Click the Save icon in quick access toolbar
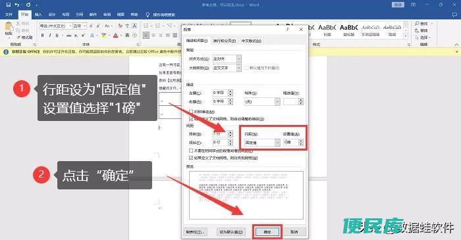 [x=8, y=5]
